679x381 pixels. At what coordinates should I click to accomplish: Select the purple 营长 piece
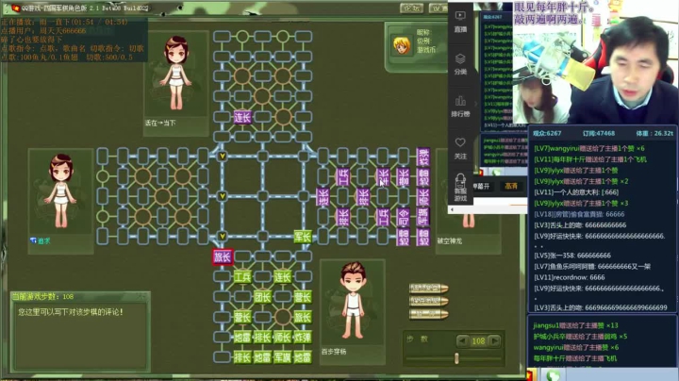pyautogui.click(x=404, y=176)
